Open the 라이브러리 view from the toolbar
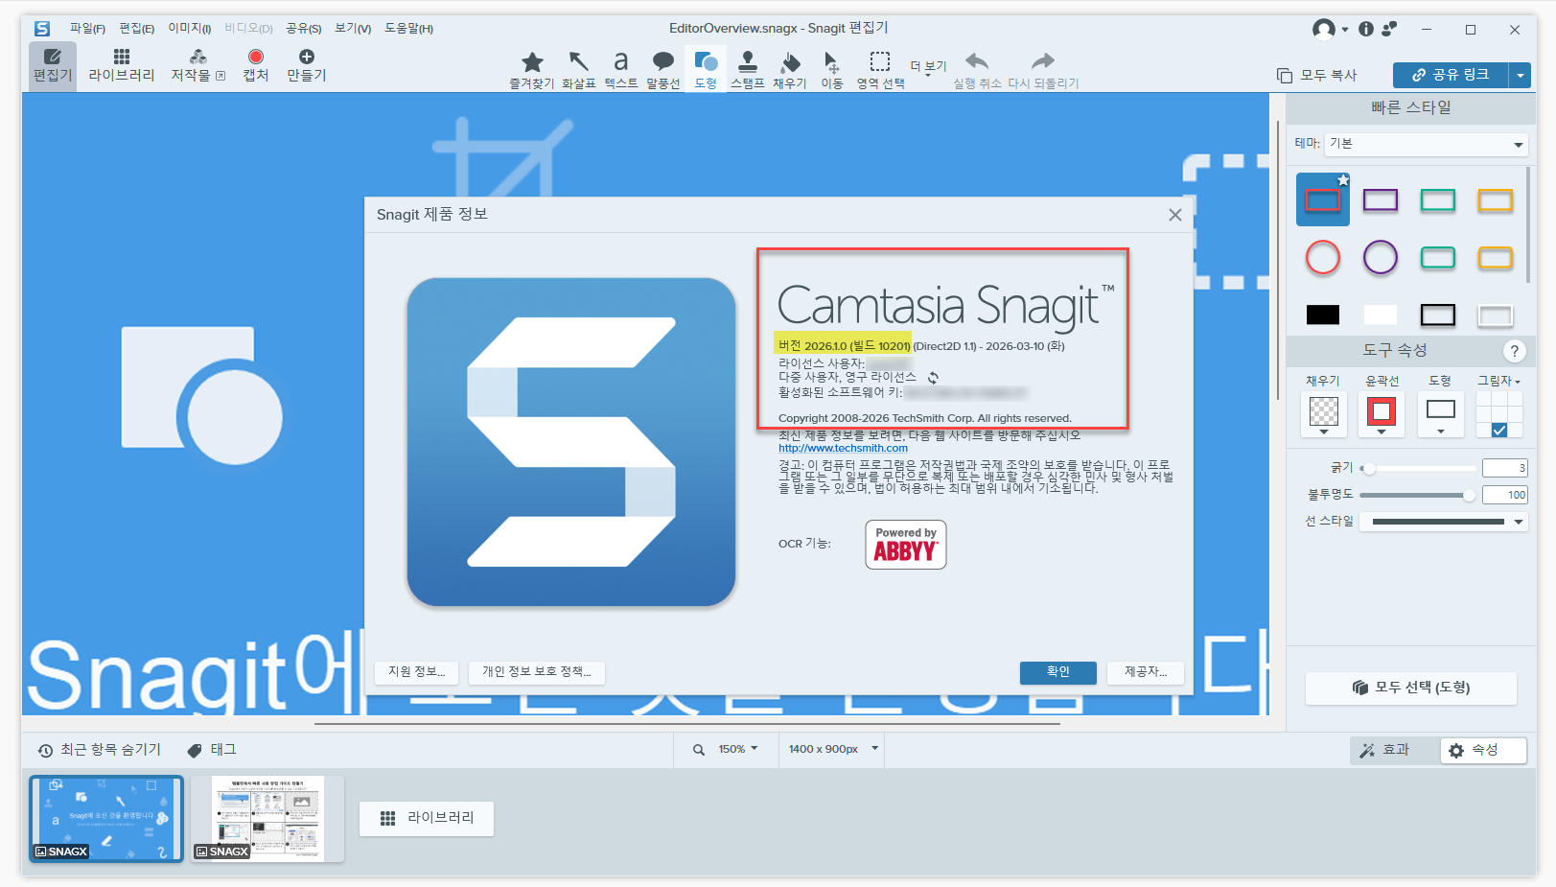1556x887 pixels. point(122,65)
